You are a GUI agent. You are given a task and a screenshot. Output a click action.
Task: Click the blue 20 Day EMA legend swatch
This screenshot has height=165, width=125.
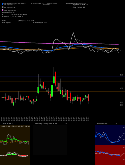[2, 4]
